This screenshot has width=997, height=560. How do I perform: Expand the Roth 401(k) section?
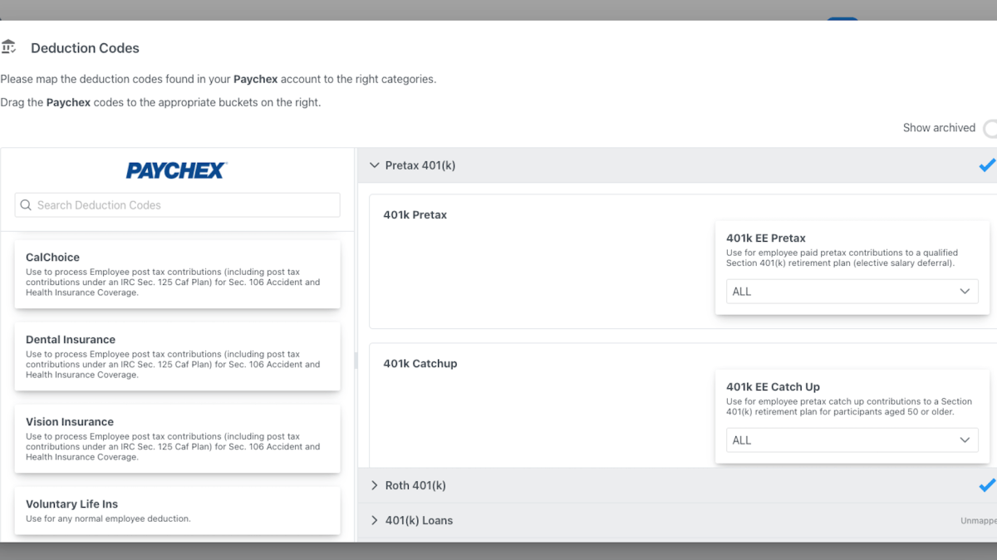click(x=375, y=485)
